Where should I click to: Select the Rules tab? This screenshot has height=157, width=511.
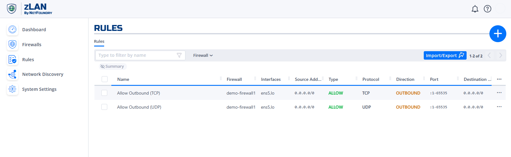(x=99, y=42)
